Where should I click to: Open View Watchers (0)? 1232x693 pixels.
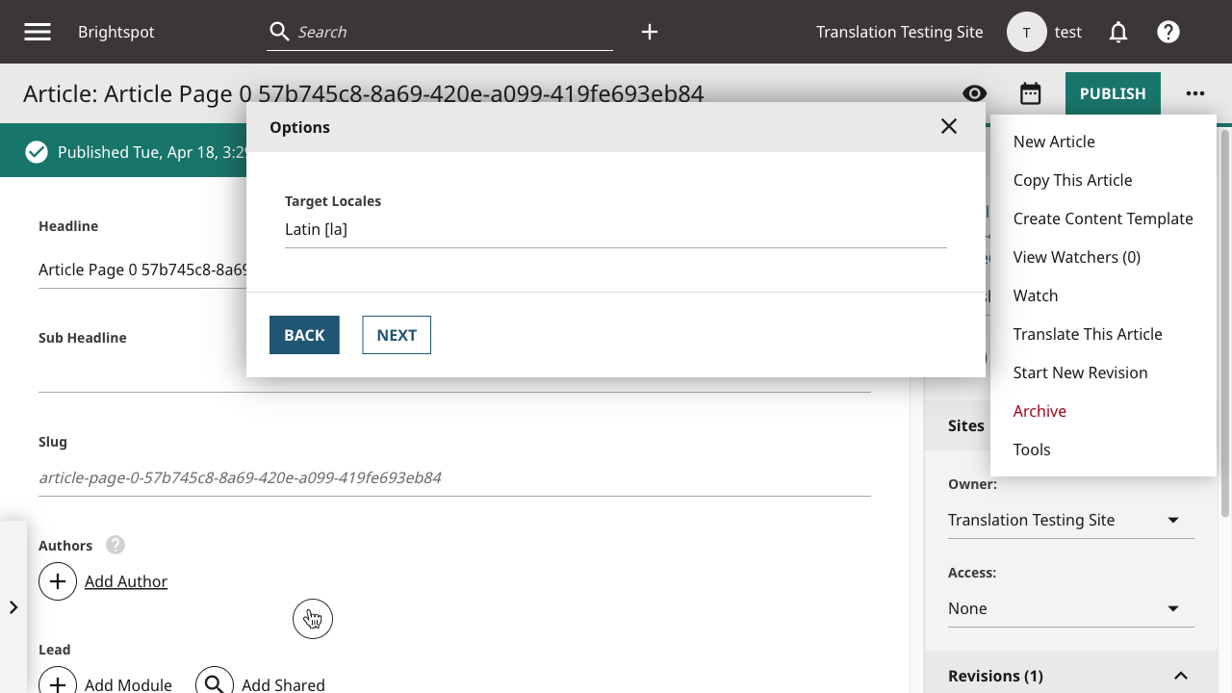tap(1103, 257)
